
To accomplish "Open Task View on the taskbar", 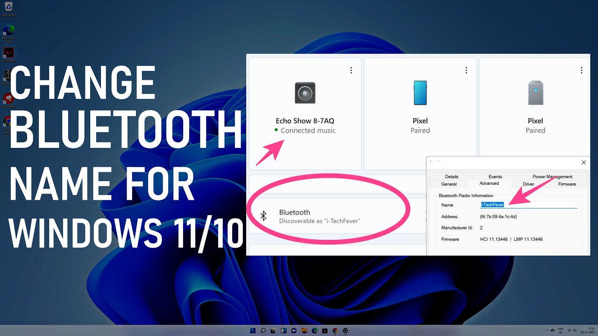I will click(273, 330).
